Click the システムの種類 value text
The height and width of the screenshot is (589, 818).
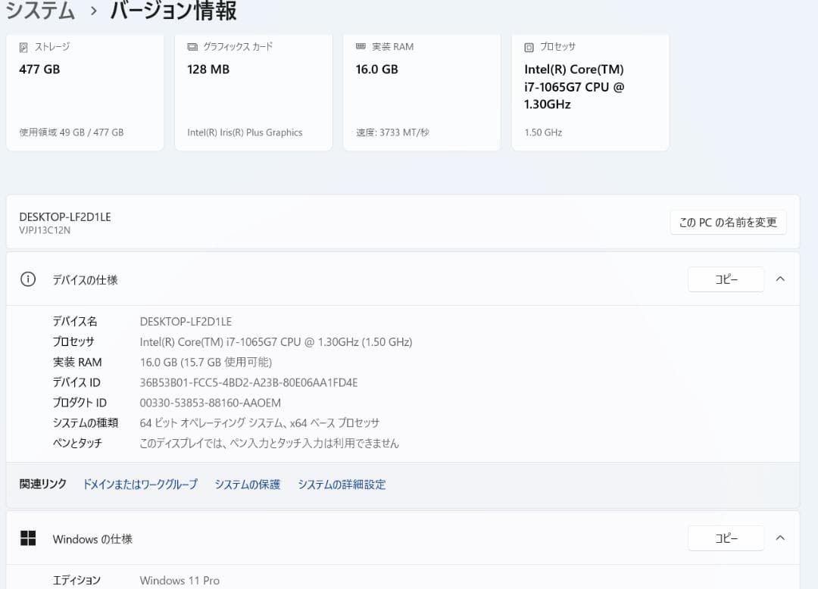point(259,422)
